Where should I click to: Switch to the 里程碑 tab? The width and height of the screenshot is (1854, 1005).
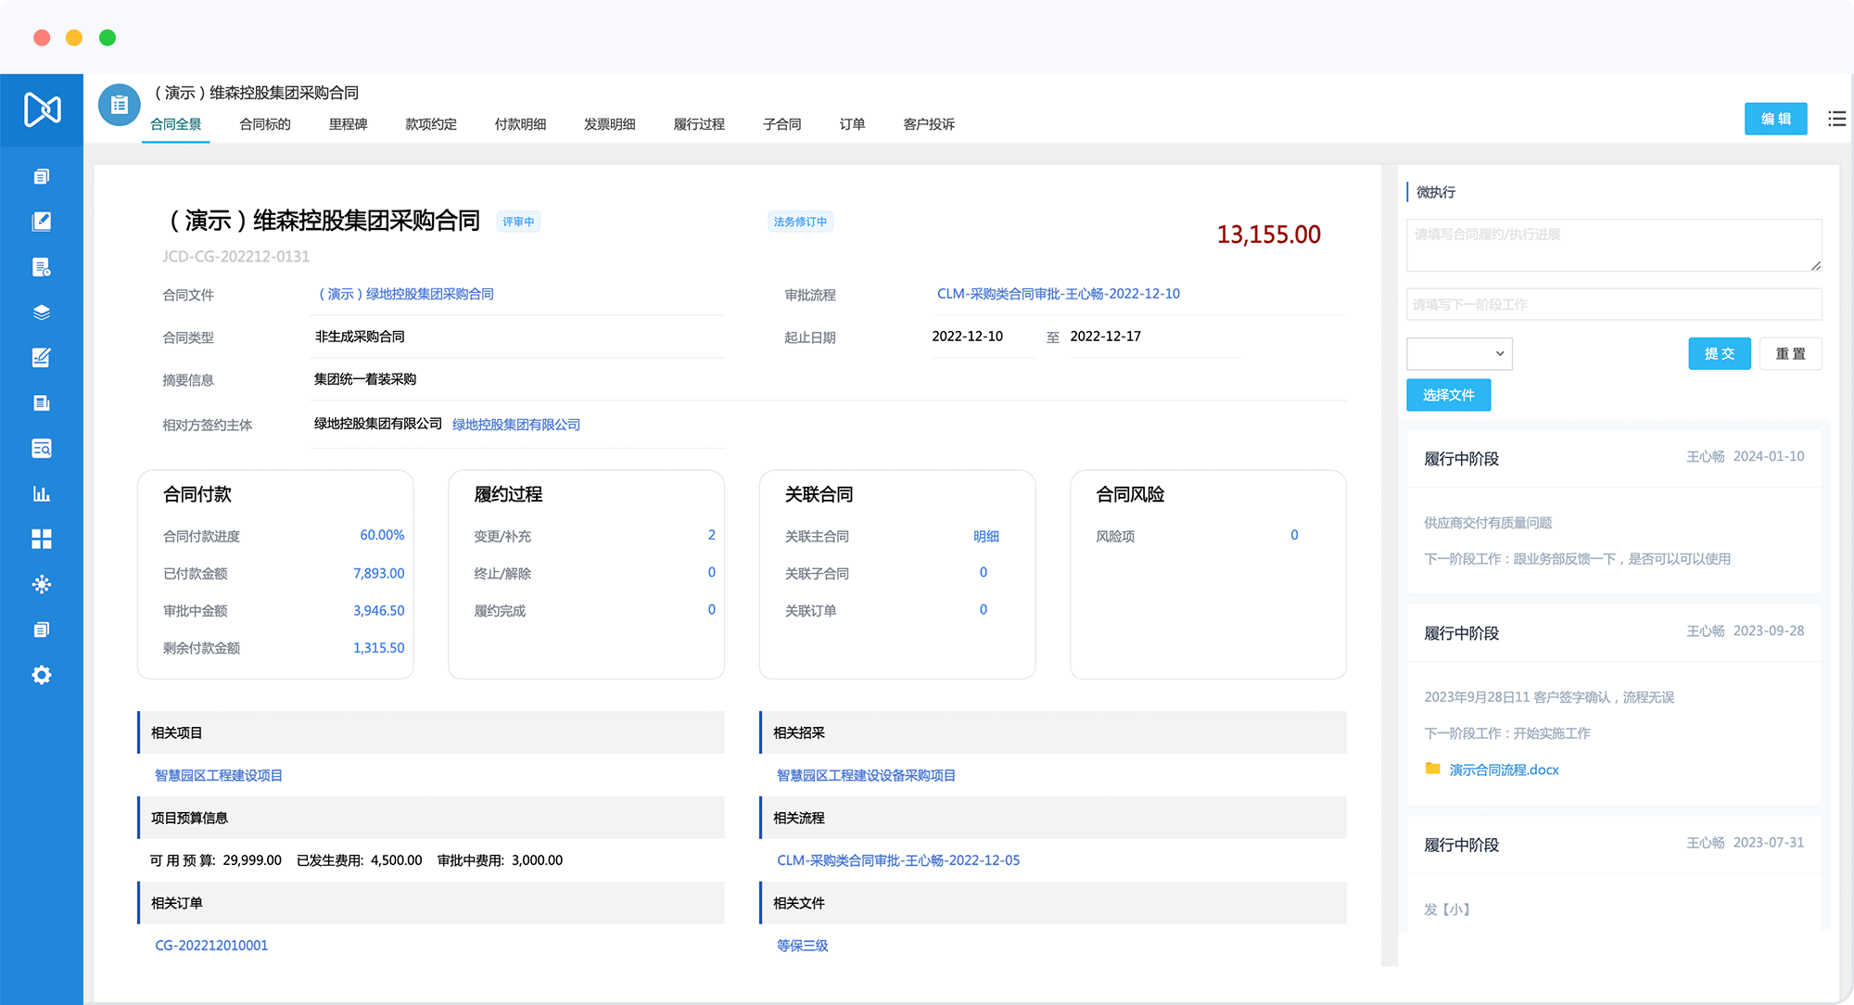point(348,124)
